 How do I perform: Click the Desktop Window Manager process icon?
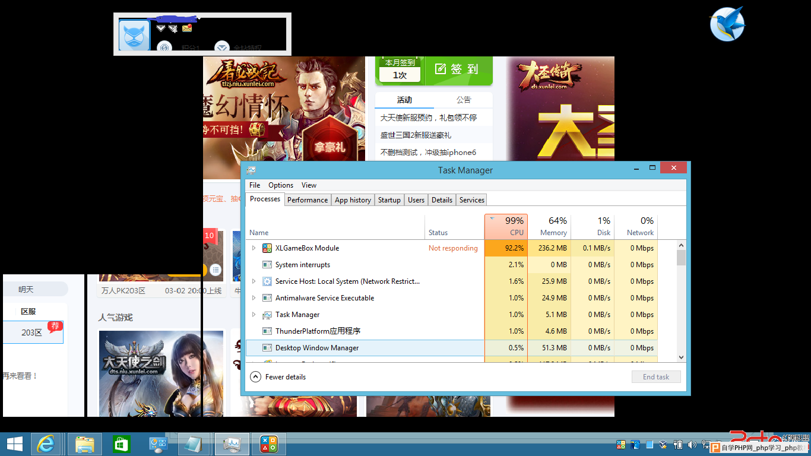coord(267,348)
